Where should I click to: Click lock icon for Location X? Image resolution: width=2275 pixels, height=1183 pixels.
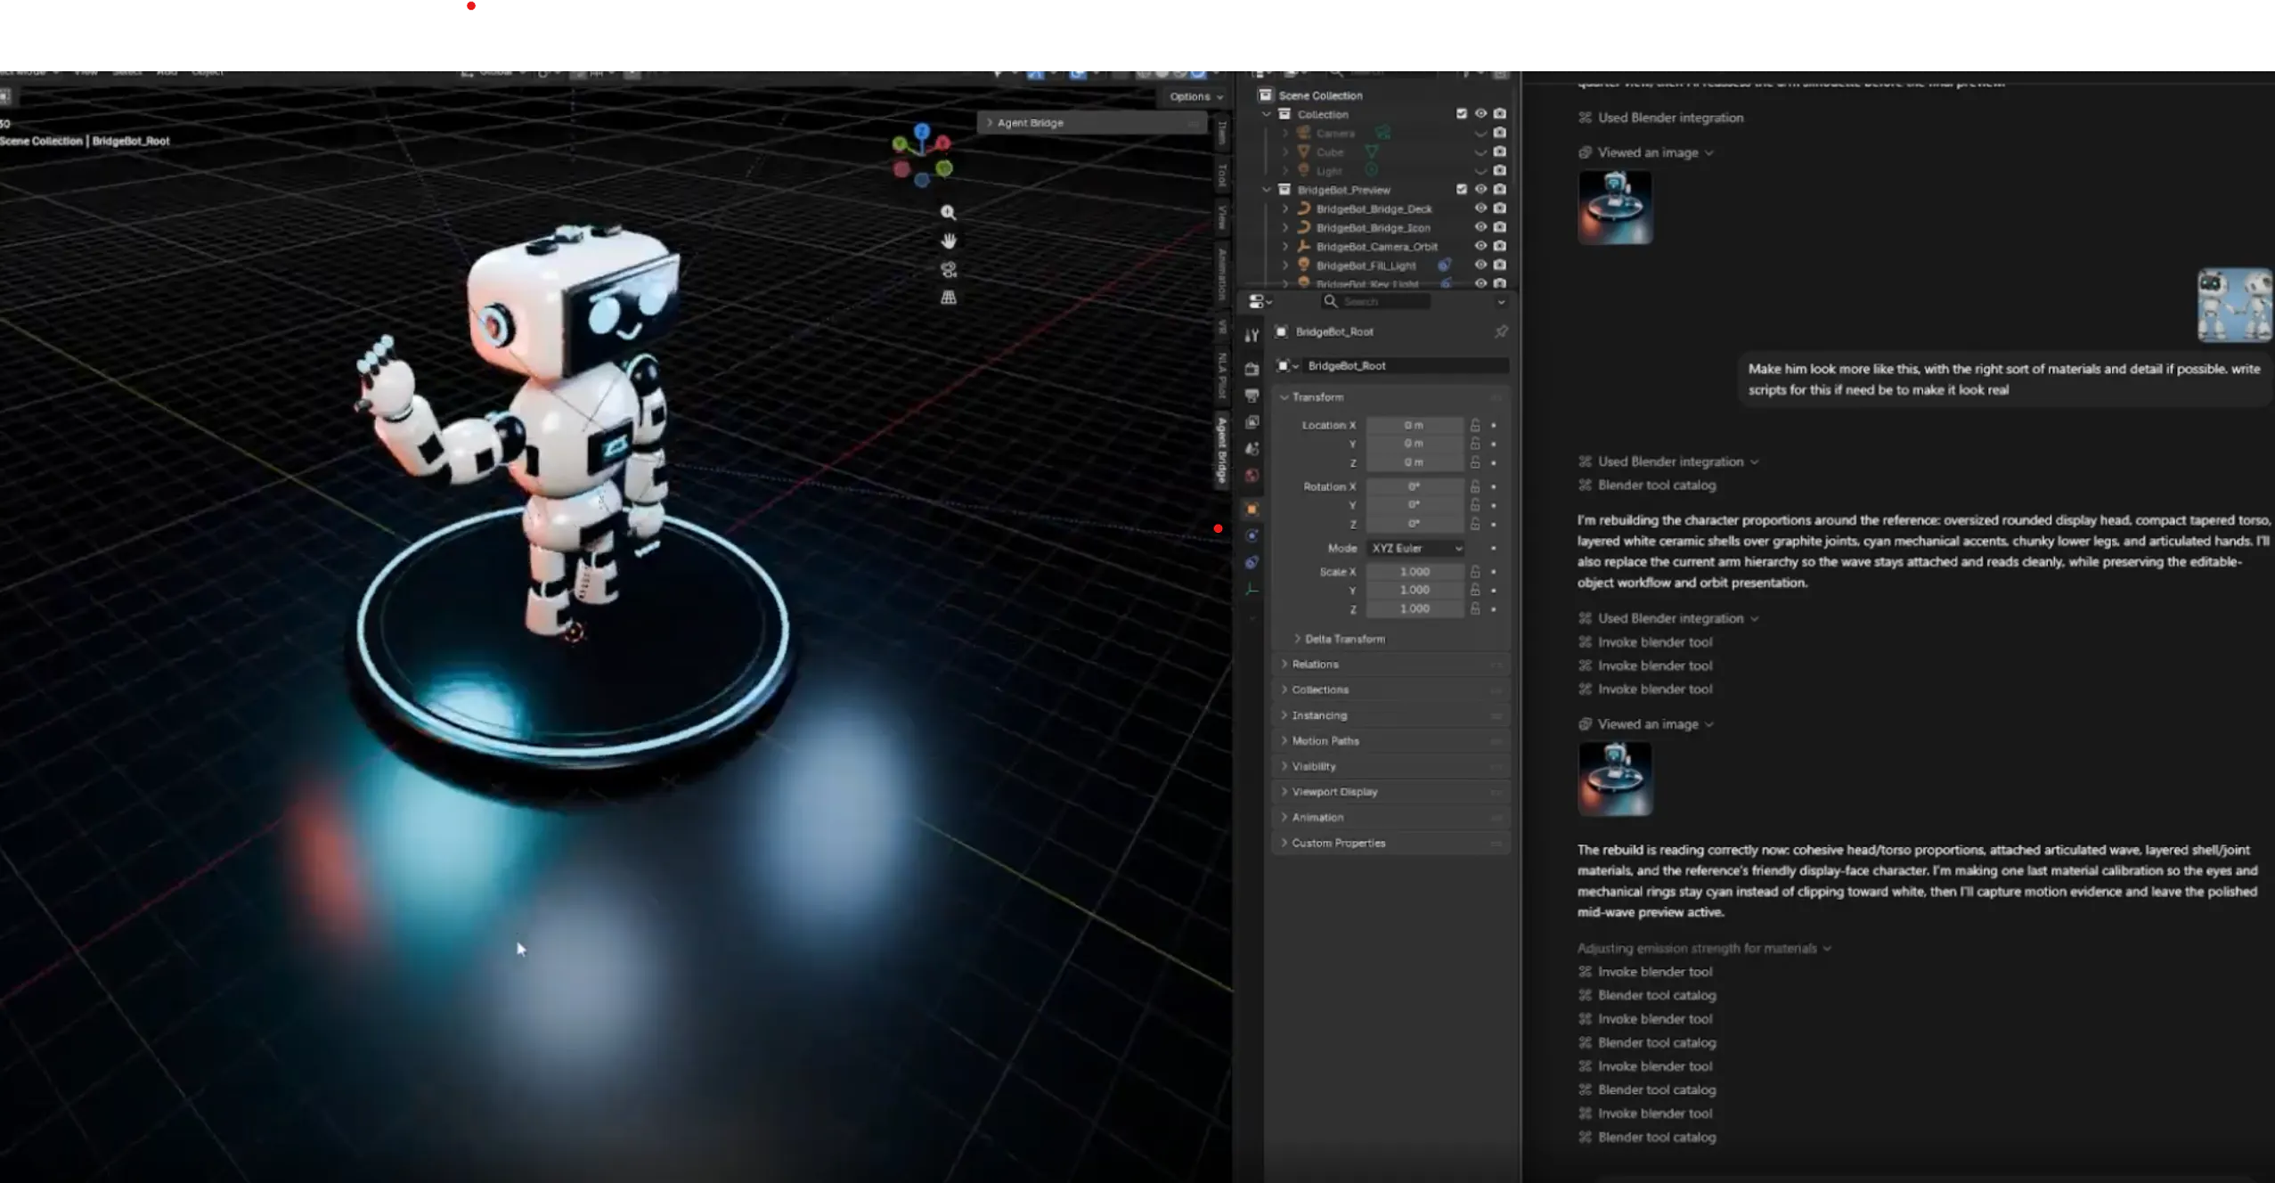coord(1475,425)
